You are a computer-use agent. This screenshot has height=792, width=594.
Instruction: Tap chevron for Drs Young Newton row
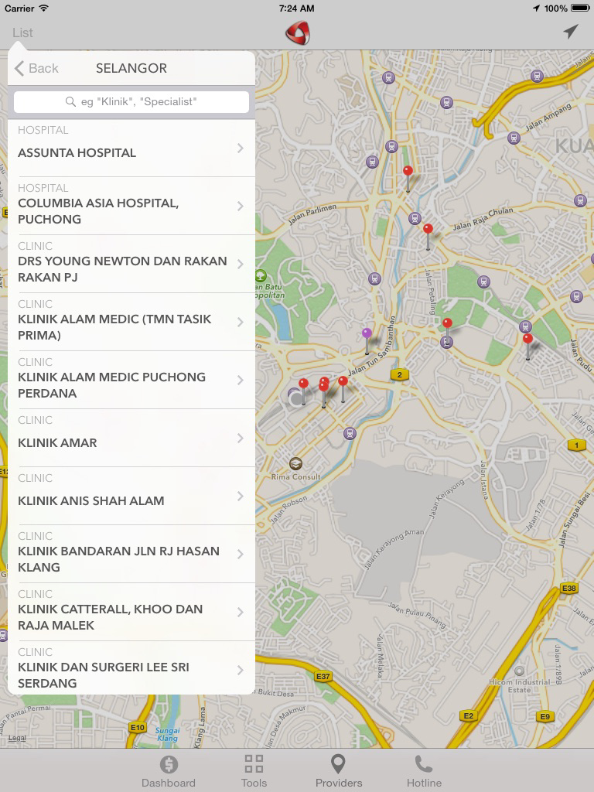coord(241,265)
